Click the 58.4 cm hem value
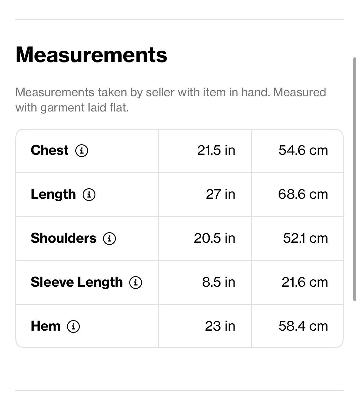Screen dimensions: 359x409 (303, 326)
